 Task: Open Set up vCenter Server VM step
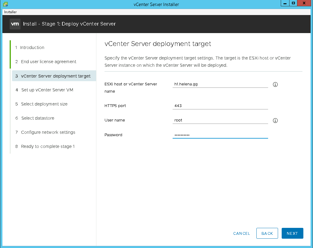tap(47, 90)
